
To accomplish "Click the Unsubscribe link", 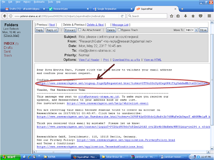I will (123, 117).
